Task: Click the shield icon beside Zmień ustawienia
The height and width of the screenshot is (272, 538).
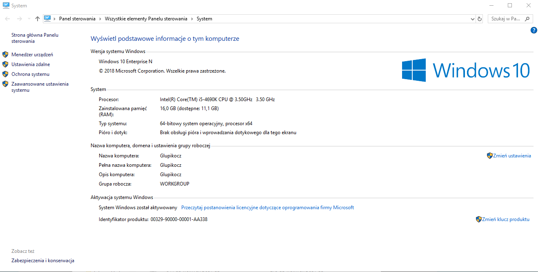Action: (x=489, y=156)
